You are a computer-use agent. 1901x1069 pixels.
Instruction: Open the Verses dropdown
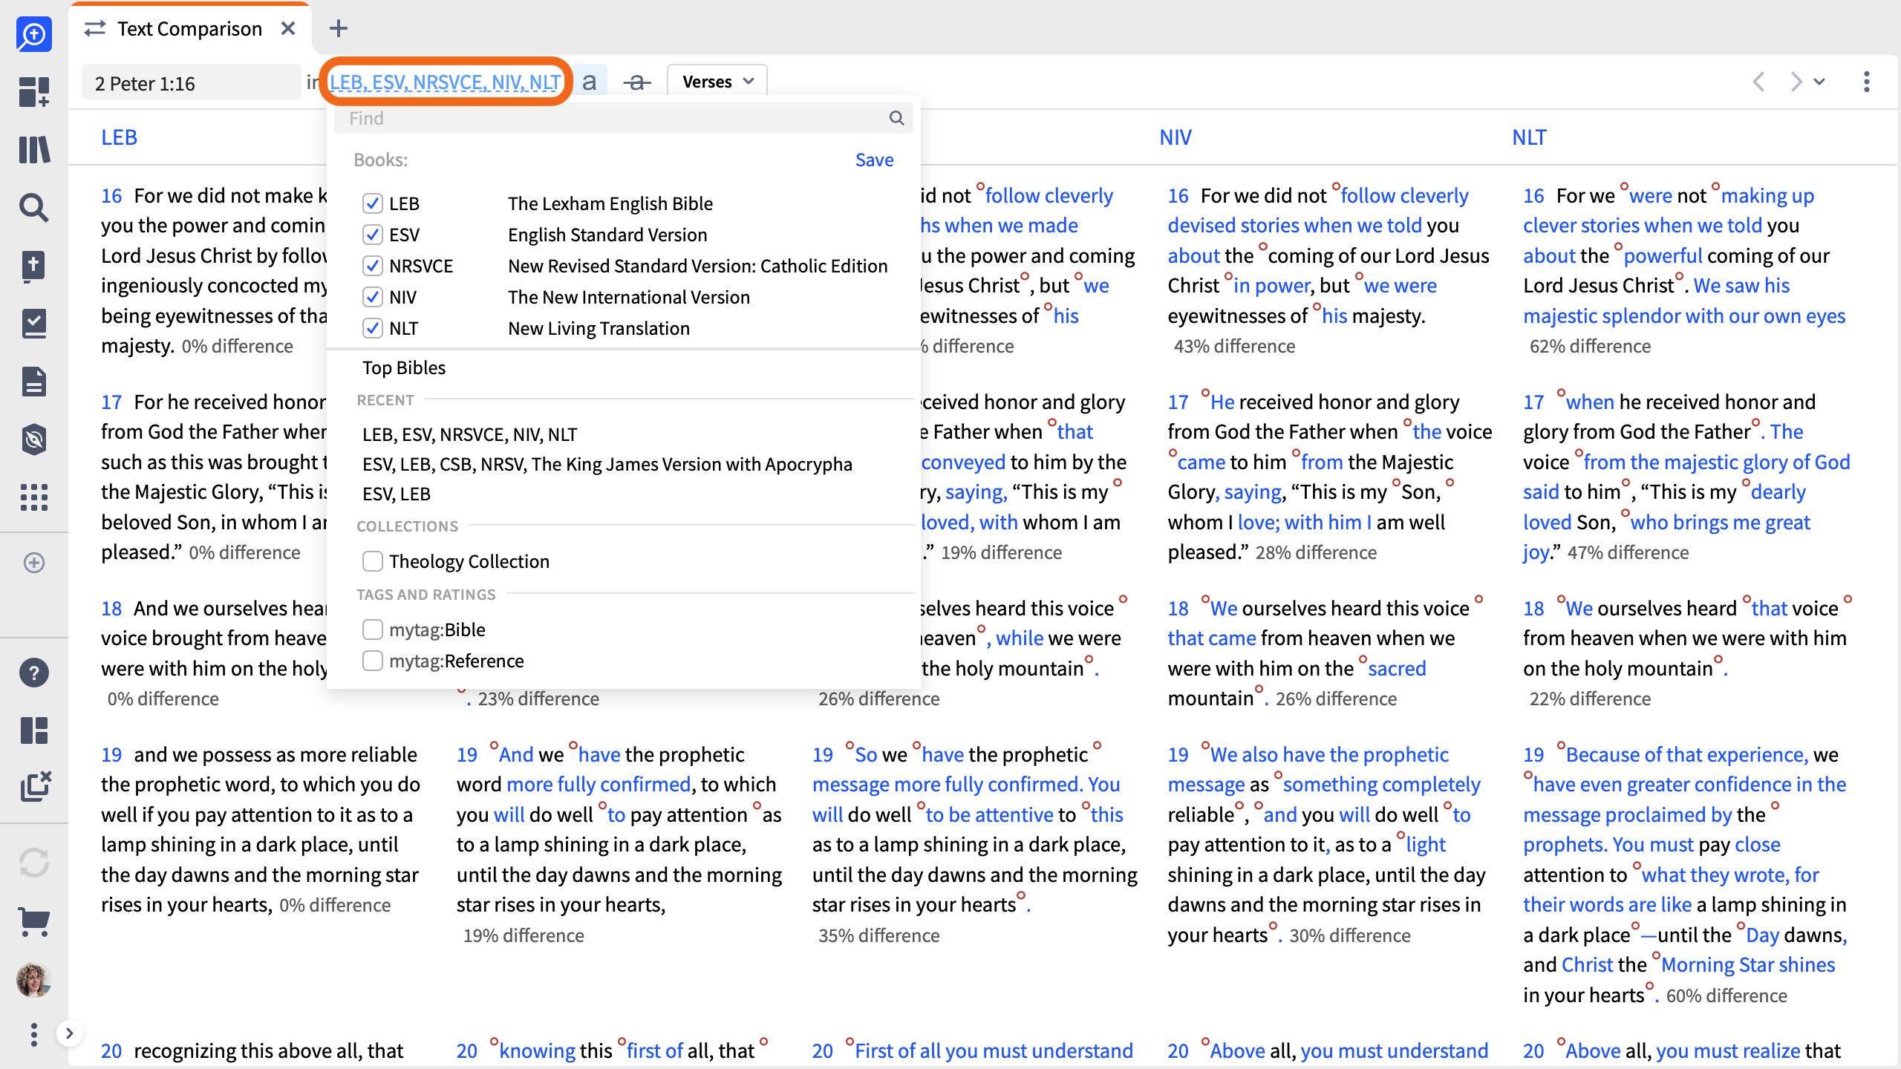tap(717, 82)
